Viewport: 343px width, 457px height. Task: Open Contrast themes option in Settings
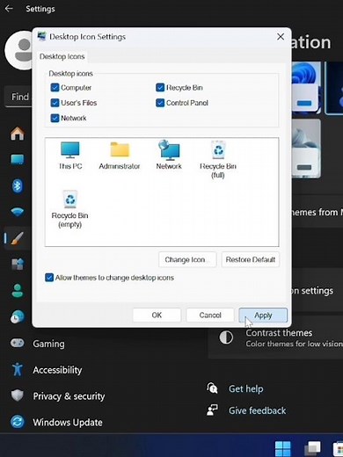(x=275, y=337)
